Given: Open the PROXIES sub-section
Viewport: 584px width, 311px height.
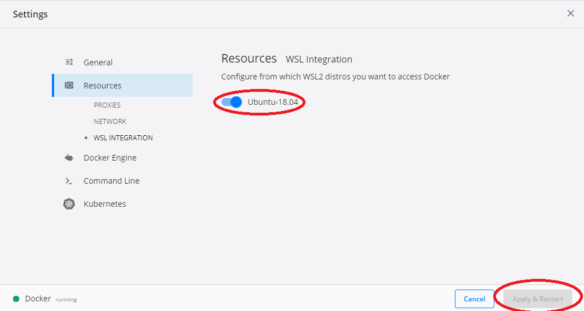Looking at the screenshot, I should pos(107,105).
